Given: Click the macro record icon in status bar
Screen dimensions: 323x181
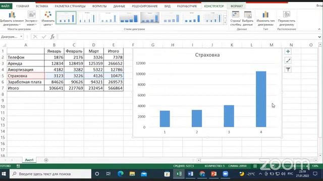Looking at the screenshot, I should [18, 166].
